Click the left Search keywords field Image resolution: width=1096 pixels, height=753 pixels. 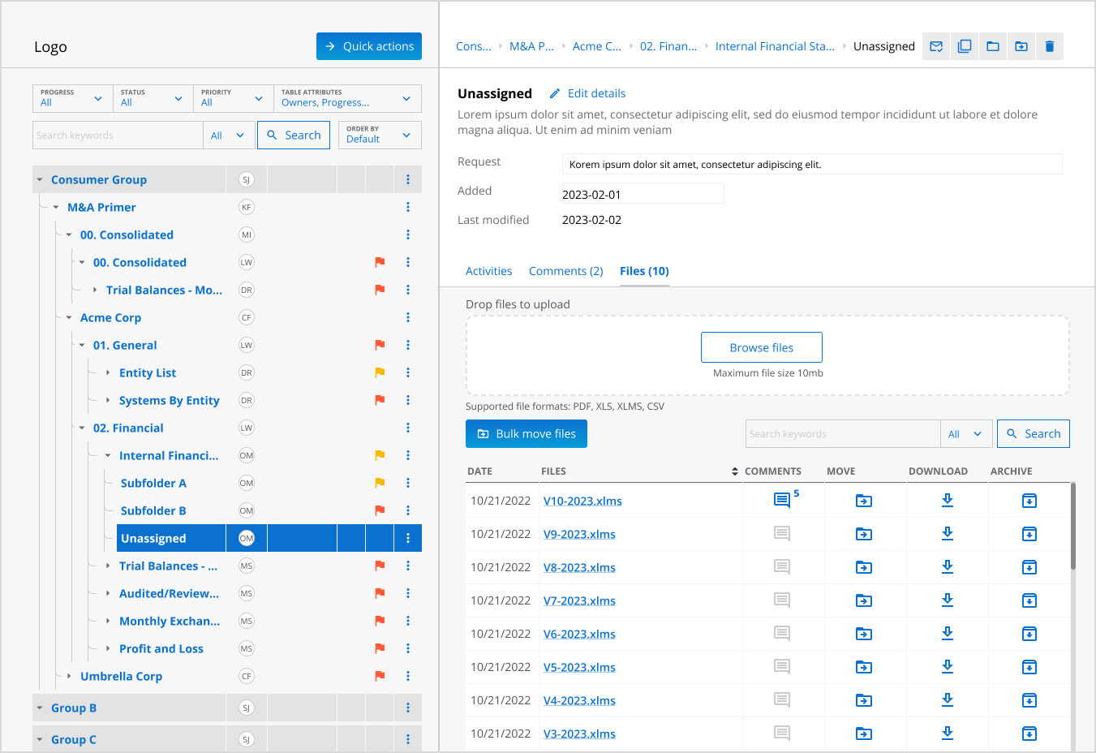[118, 136]
